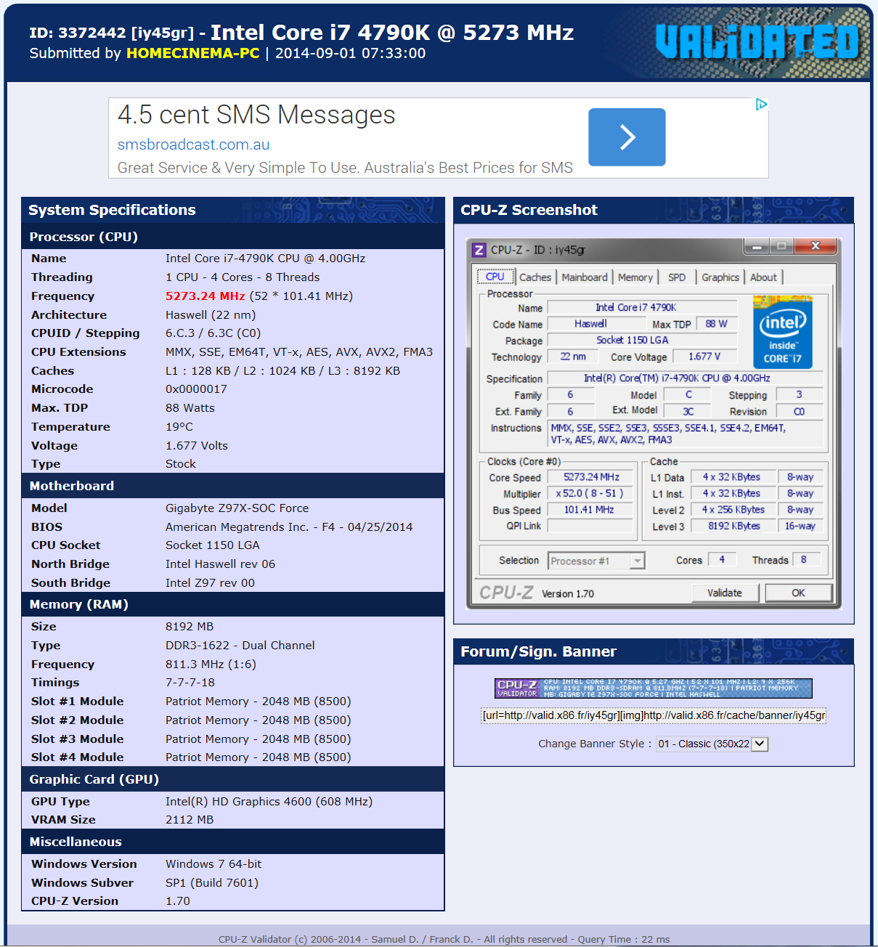Click the Slot #1 Module Patriot Memory row

tap(232, 702)
